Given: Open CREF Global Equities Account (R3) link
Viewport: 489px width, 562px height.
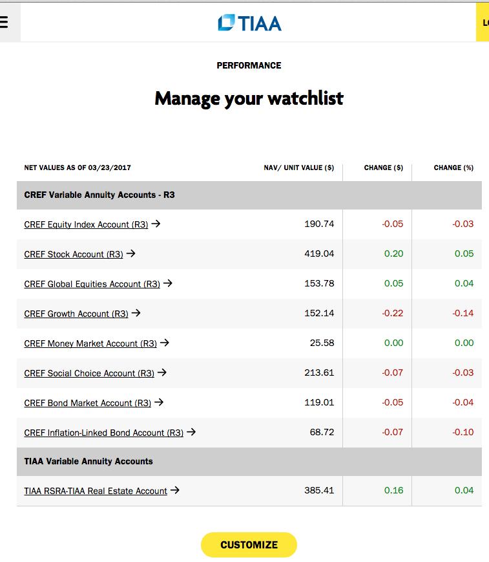Looking at the screenshot, I should pos(92,284).
